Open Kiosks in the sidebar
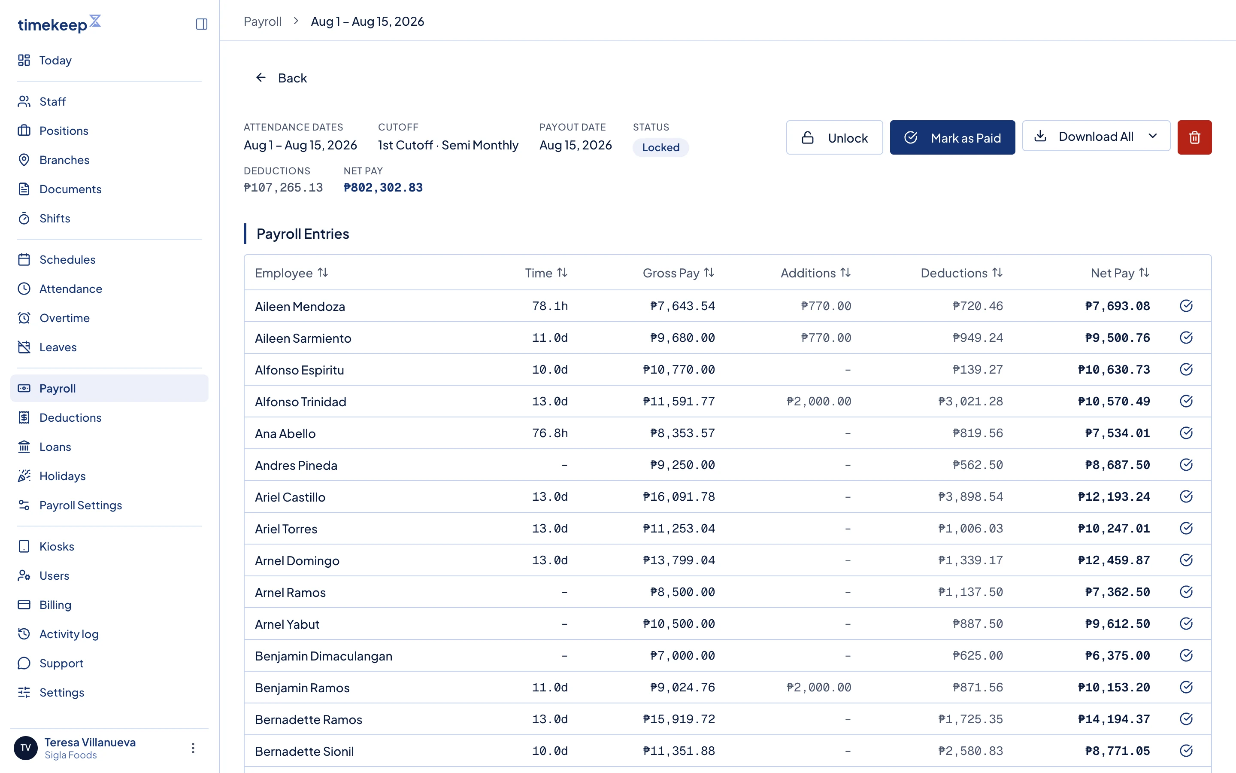 tap(109, 547)
